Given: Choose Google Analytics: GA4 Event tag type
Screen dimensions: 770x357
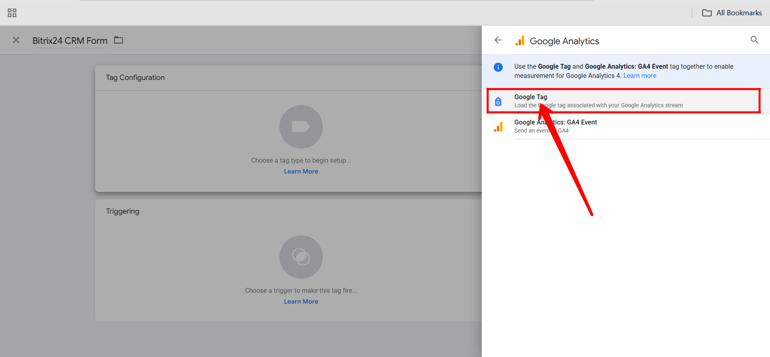Looking at the screenshot, I should pyautogui.click(x=626, y=126).
